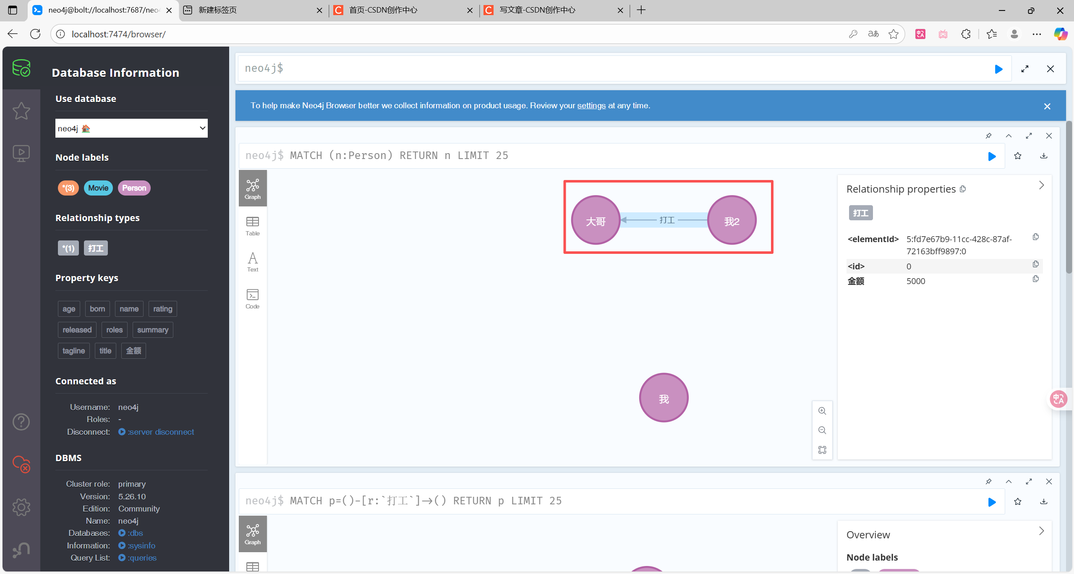Pin the MATCH Person result frame
The height and width of the screenshot is (574, 1074).
tap(988, 136)
